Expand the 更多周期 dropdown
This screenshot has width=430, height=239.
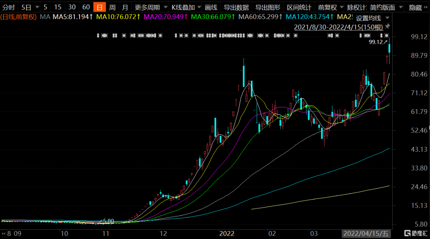[x=164, y=8]
